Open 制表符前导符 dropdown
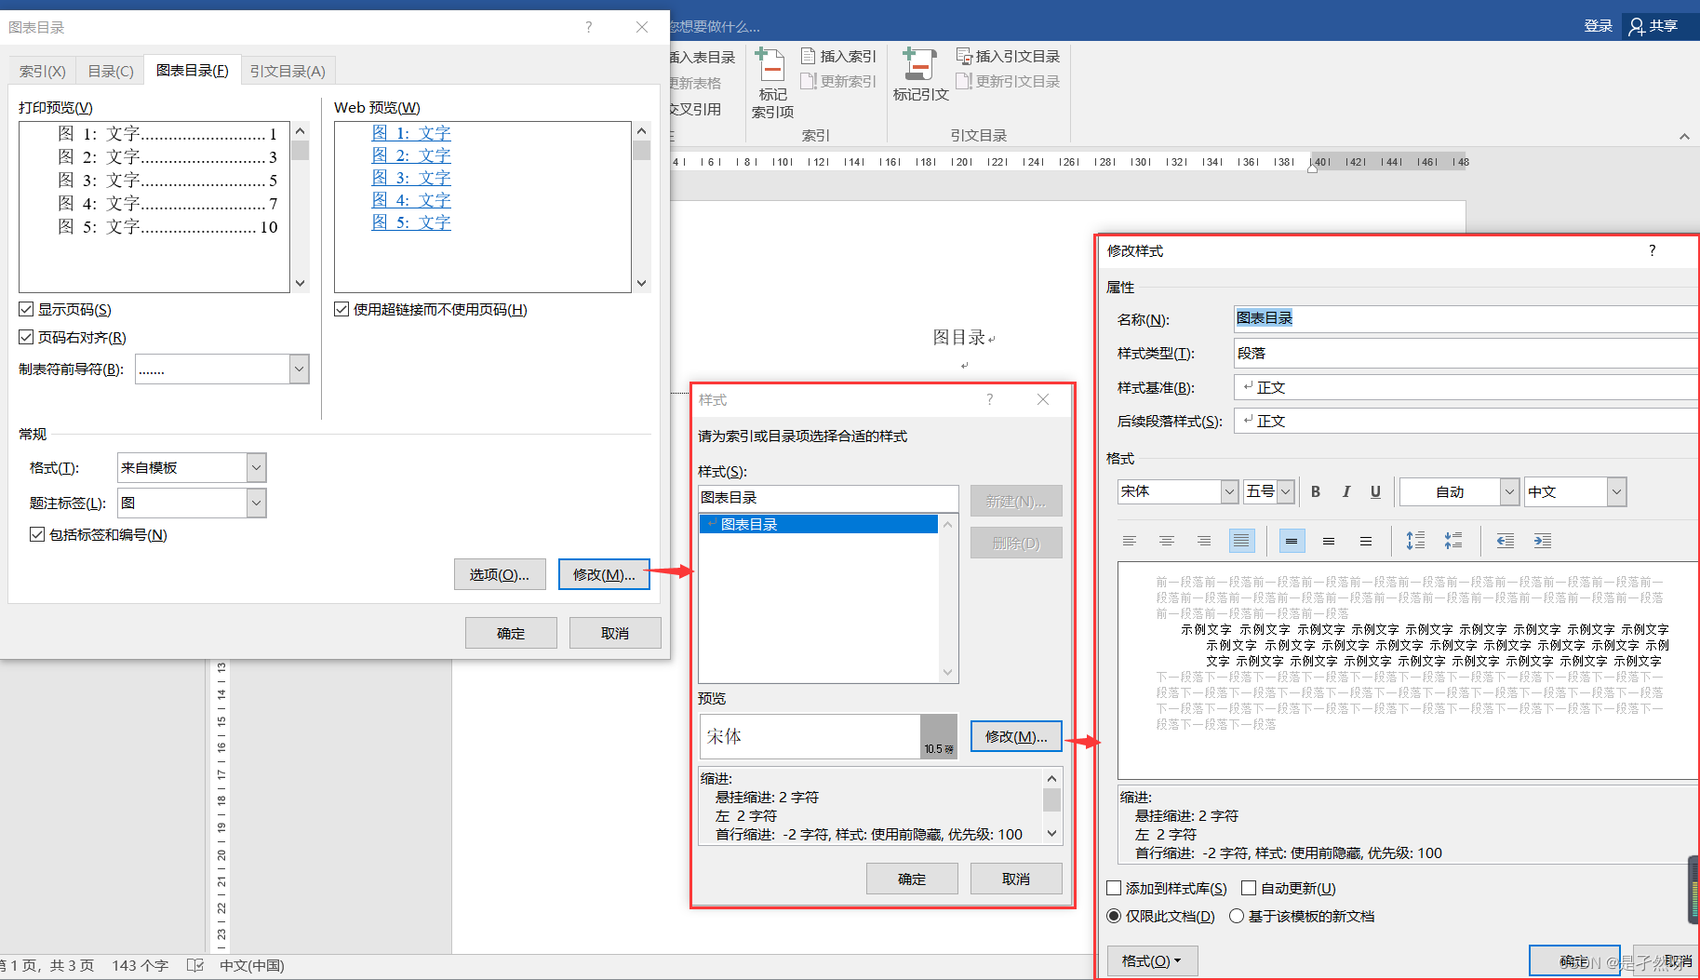 (299, 369)
